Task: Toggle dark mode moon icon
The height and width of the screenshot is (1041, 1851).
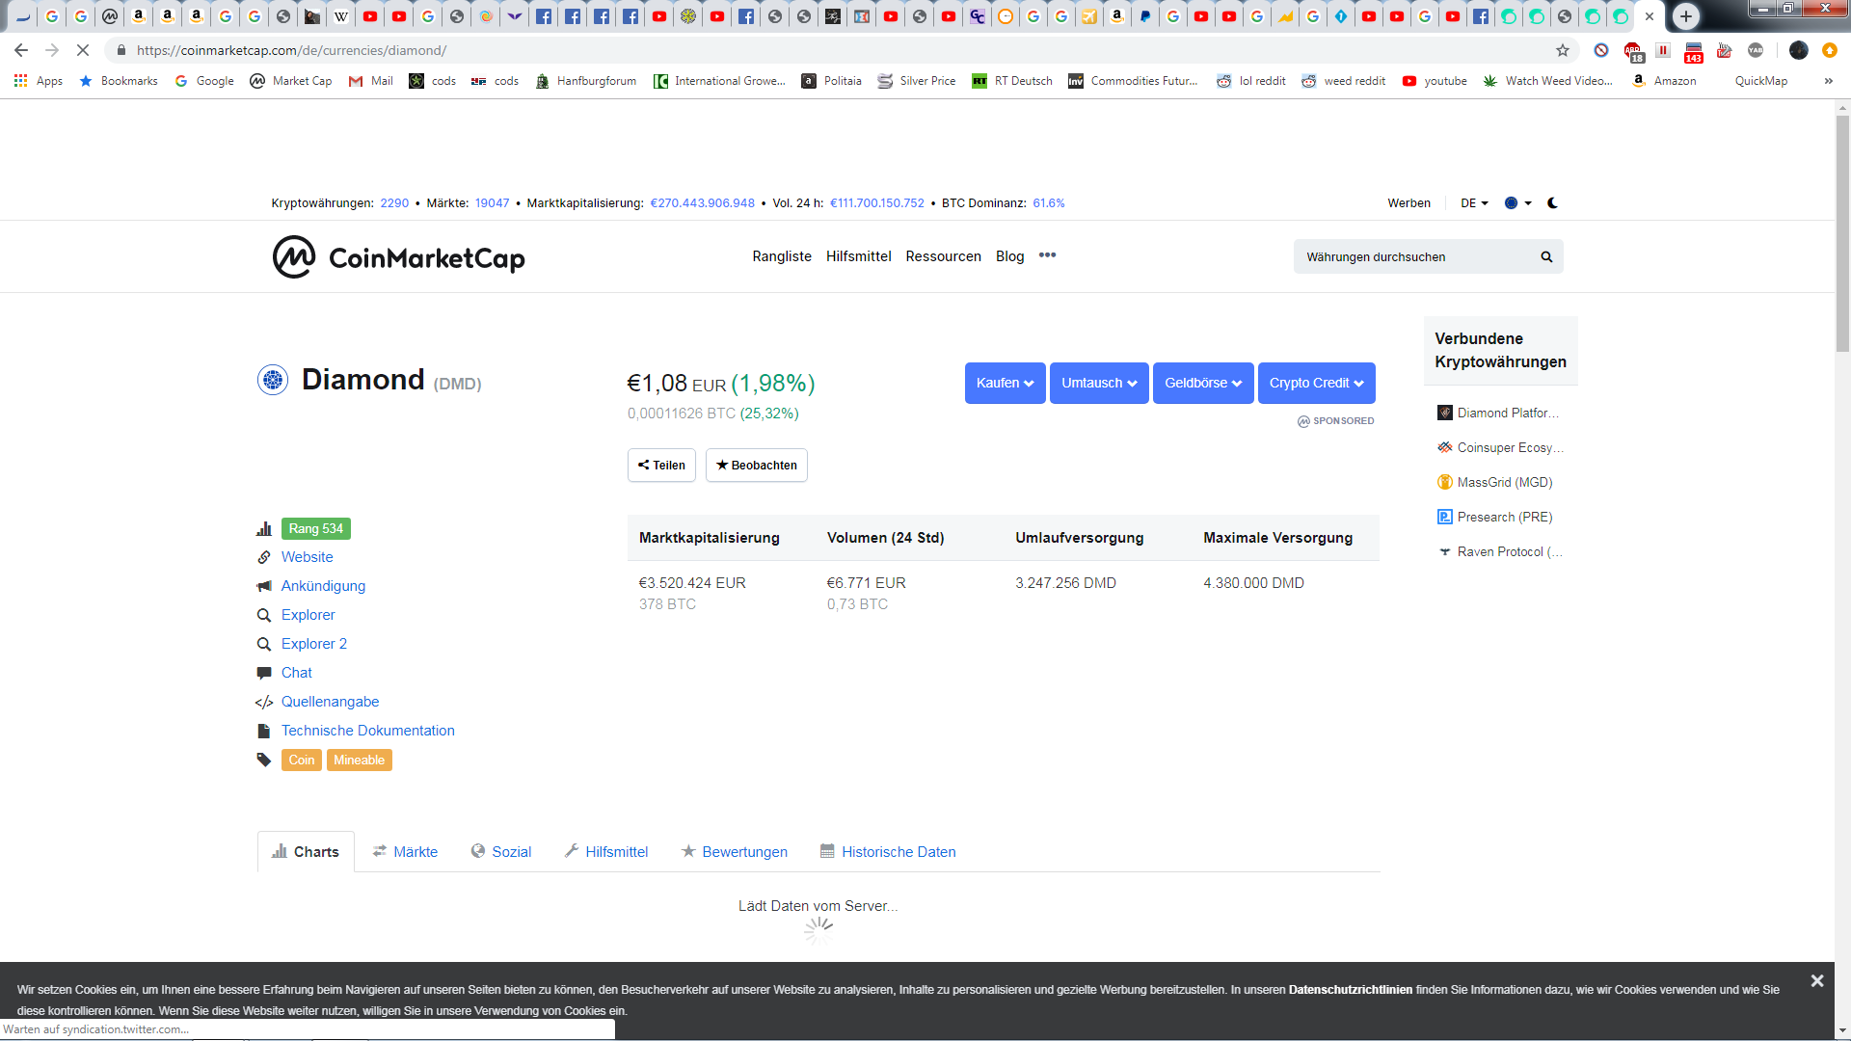Action: [x=1552, y=203]
